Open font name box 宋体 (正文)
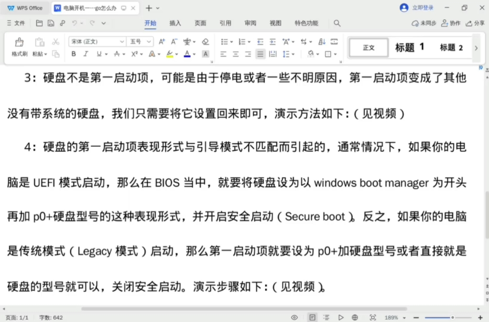The height and width of the screenshot is (322, 489). pos(98,42)
